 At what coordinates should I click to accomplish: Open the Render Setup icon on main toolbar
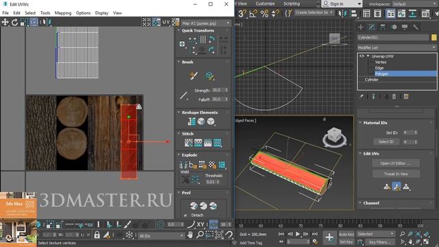[x=425, y=14]
